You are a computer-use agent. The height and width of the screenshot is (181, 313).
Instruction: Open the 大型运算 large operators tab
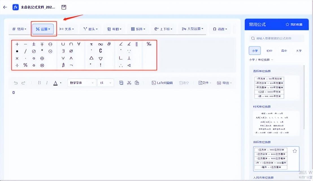(x=192, y=29)
